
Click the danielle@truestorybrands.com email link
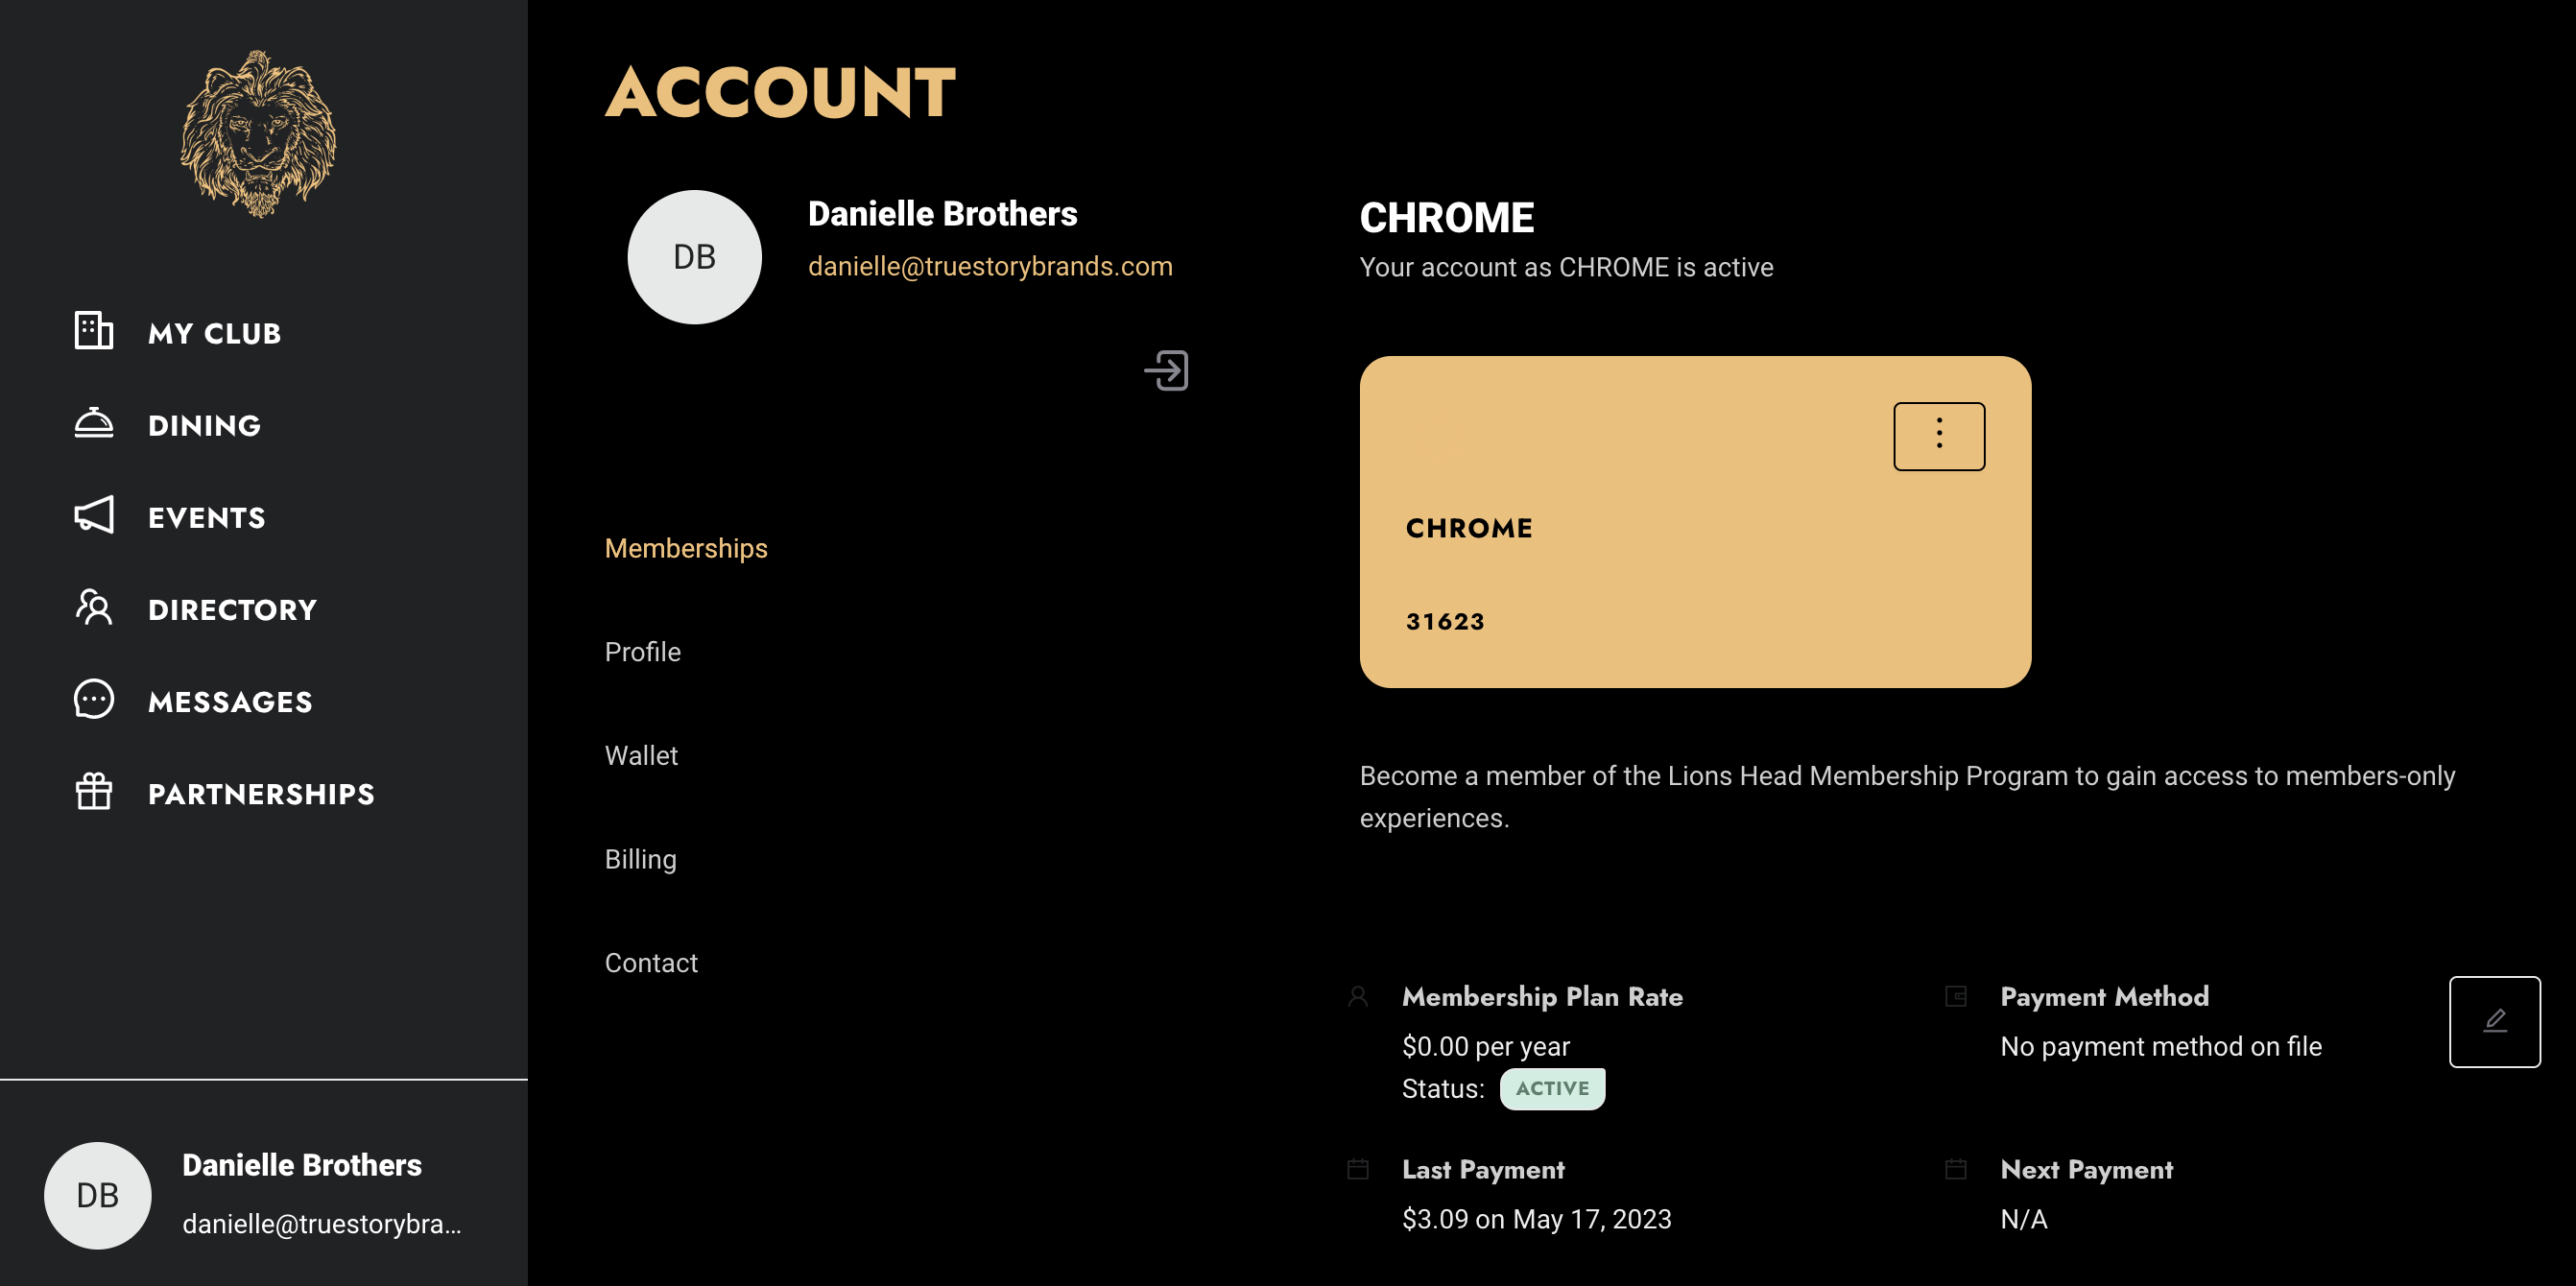tap(990, 266)
